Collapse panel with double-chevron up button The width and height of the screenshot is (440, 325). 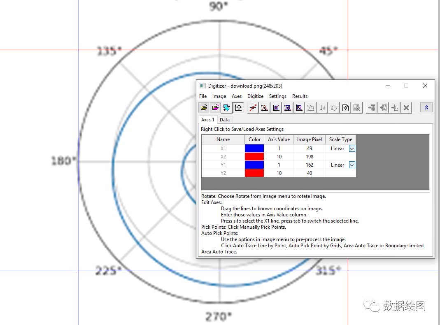click(426, 108)
